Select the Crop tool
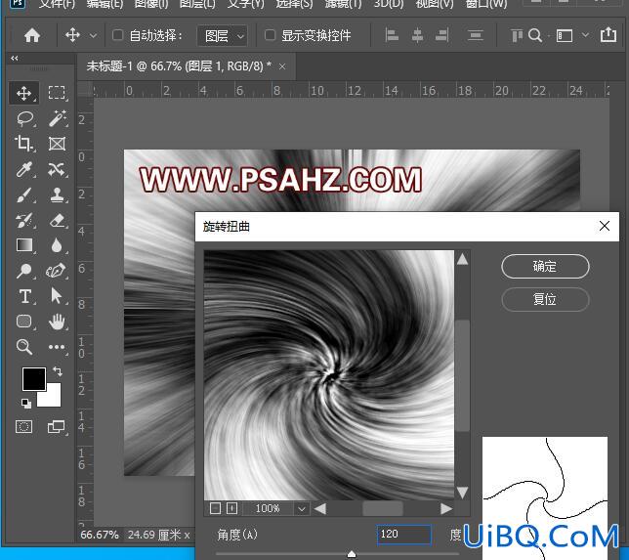Viewport: 629px width, 560px height. [24, 144]
